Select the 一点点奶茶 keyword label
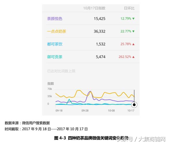Image resolution: width=169 pixels, height=144 pixels. point(57,31)
